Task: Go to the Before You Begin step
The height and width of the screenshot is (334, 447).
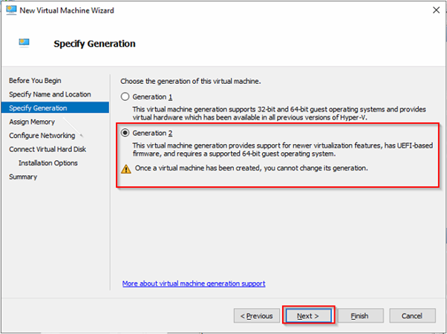Action: (x=35, y=80)
